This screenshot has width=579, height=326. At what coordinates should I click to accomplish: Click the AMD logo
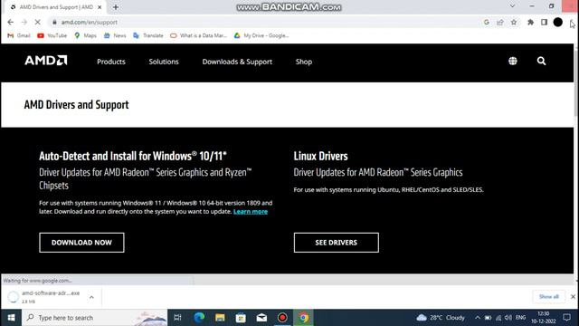(x=46, y=61)
